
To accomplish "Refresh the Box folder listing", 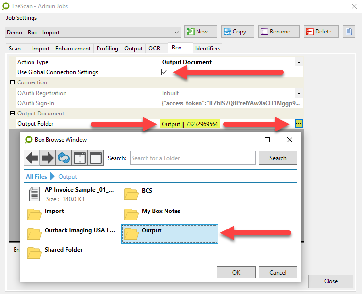I will point(64,158).
